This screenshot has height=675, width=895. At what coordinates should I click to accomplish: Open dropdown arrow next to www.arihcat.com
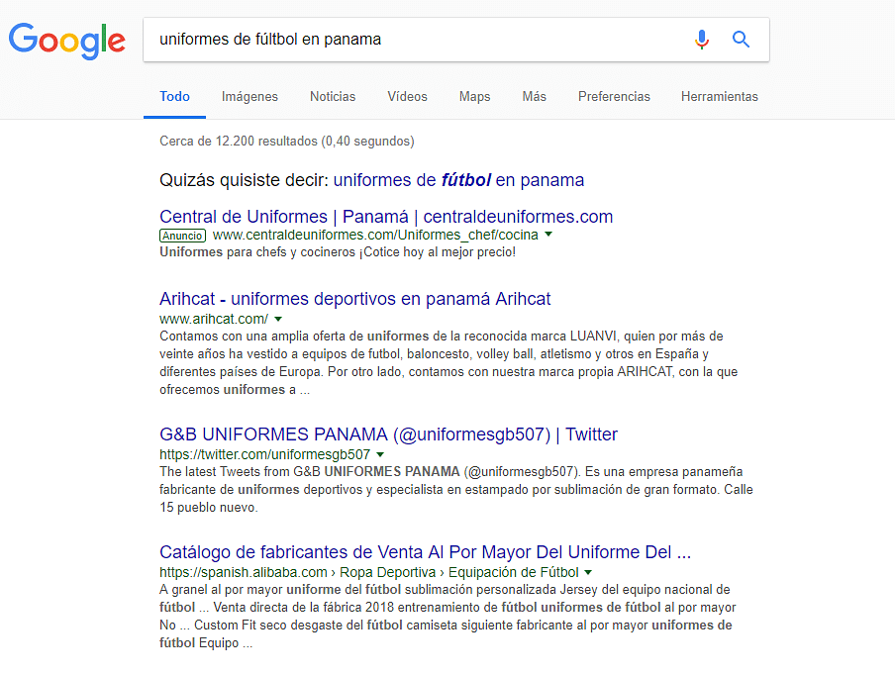click(278, 319)
